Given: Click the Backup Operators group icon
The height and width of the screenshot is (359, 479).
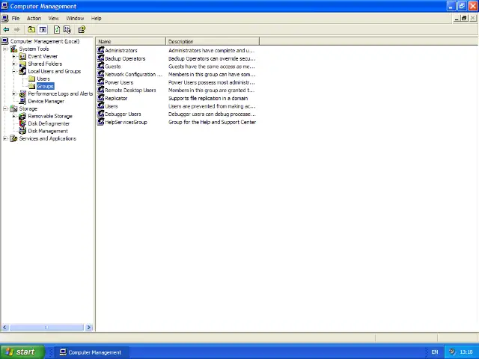Looking at the screenshot, I should 100,58.
